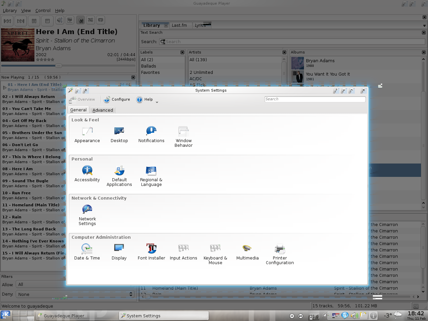Open Date & Time settings
The width and height of the screenshot is (428, 321).
coord(87,252)
